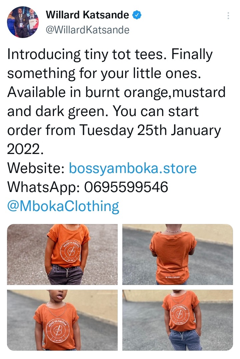Click the small back print on top-right tee
The height and width of the screenshot is (359, 240).
[172, 277]
